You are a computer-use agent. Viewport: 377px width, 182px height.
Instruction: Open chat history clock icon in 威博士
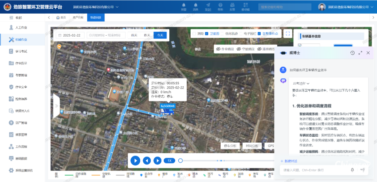click(352, 53)
